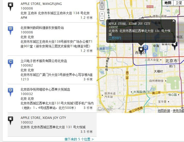The image size is (184, 142).
Task: Select 立兴电子技术服务有限公司北京店 listing title
Action: click(44, 61)
